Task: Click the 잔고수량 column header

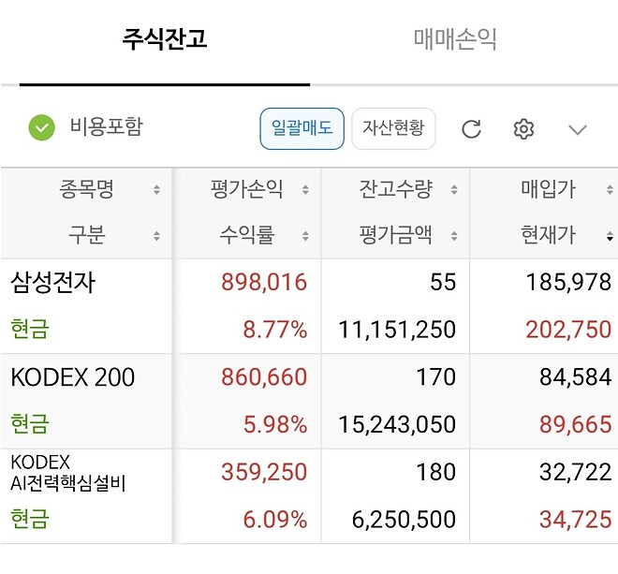Action: click(396, 189)
